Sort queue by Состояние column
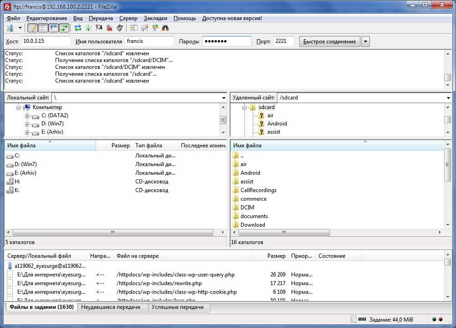Viewport: 456px width, 328px height. click(338, 256)
